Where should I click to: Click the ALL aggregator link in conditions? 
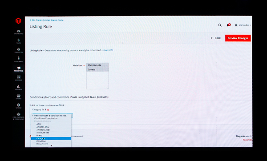click(x=33, y=105)
